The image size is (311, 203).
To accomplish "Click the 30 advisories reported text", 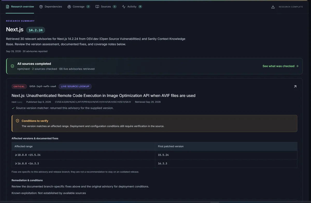I will (x=35, y=51).
